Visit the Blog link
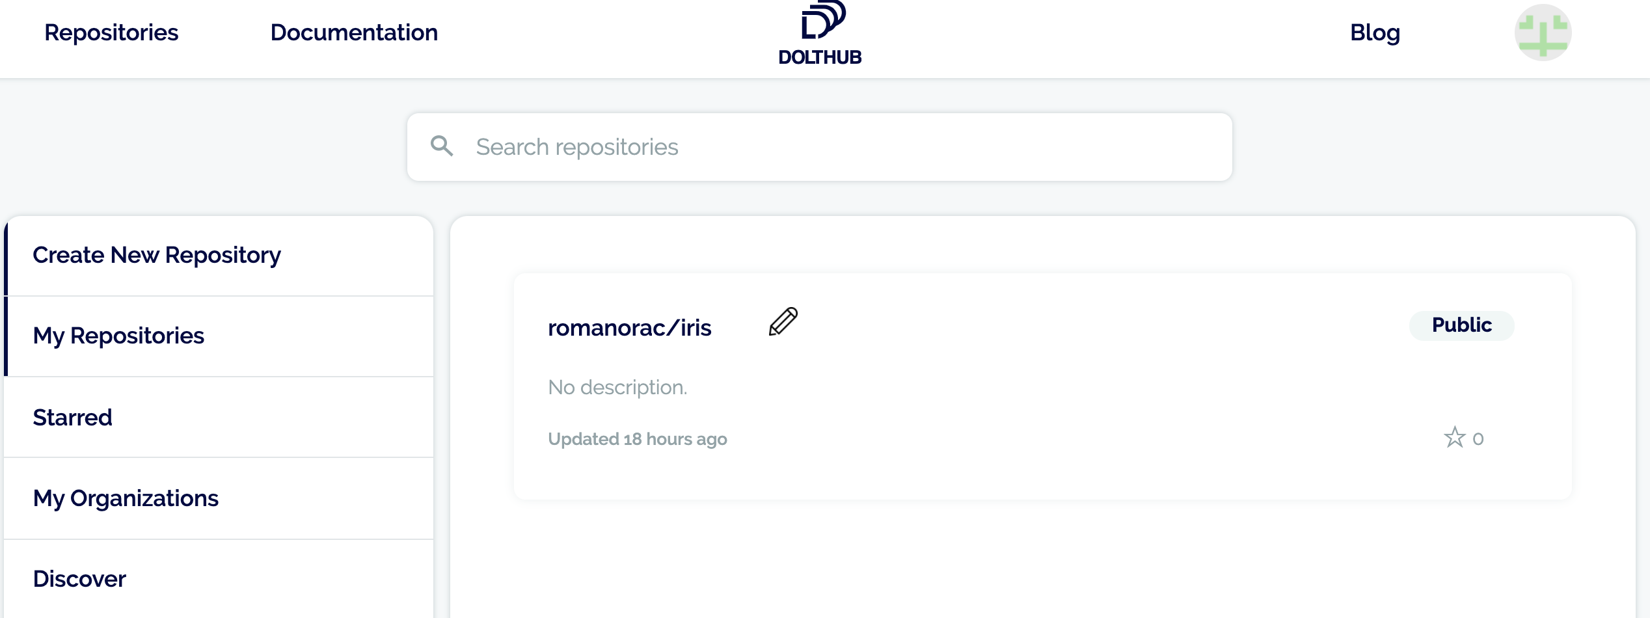1650x618 pixels. (1375, 33)
